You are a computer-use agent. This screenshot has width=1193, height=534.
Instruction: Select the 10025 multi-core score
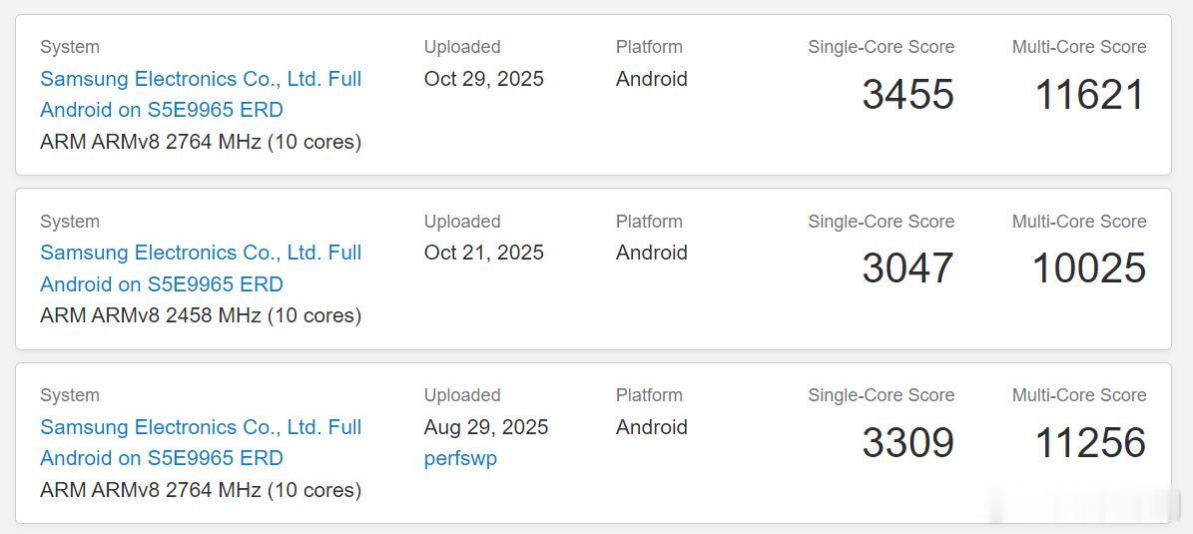pos(1088,268)
